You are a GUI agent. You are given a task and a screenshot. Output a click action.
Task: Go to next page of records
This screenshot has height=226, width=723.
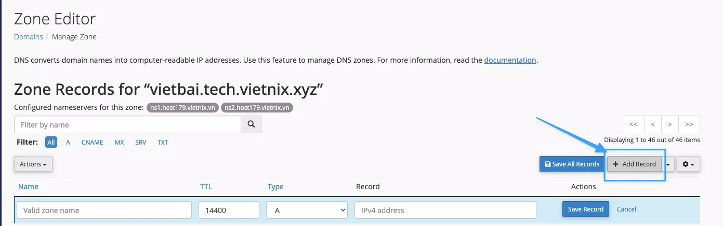click(x=670, y=124)
